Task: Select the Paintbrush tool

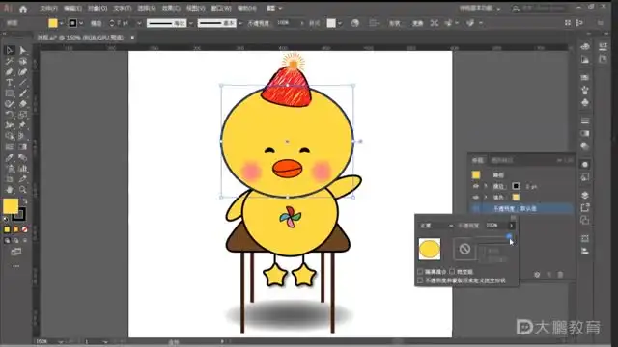Action: [23, 93]
